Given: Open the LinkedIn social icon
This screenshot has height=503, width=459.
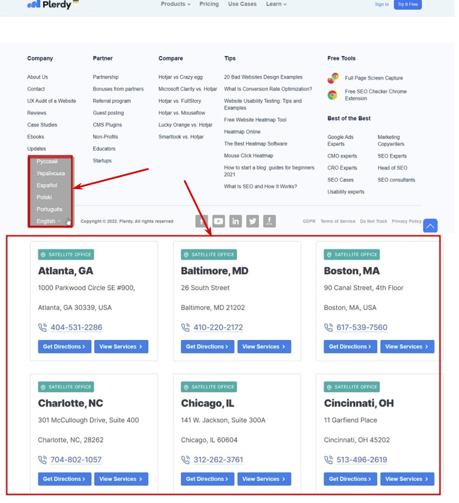Looking at the screenshot, I should [x=235, y=221].
